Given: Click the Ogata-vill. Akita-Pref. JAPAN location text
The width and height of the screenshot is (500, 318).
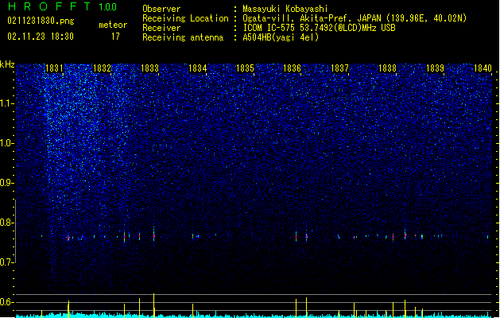Looking at the screenshot, I should click(x=355, y=18).
